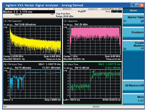Click the MSG field at bottom left

tap(5, 107)
